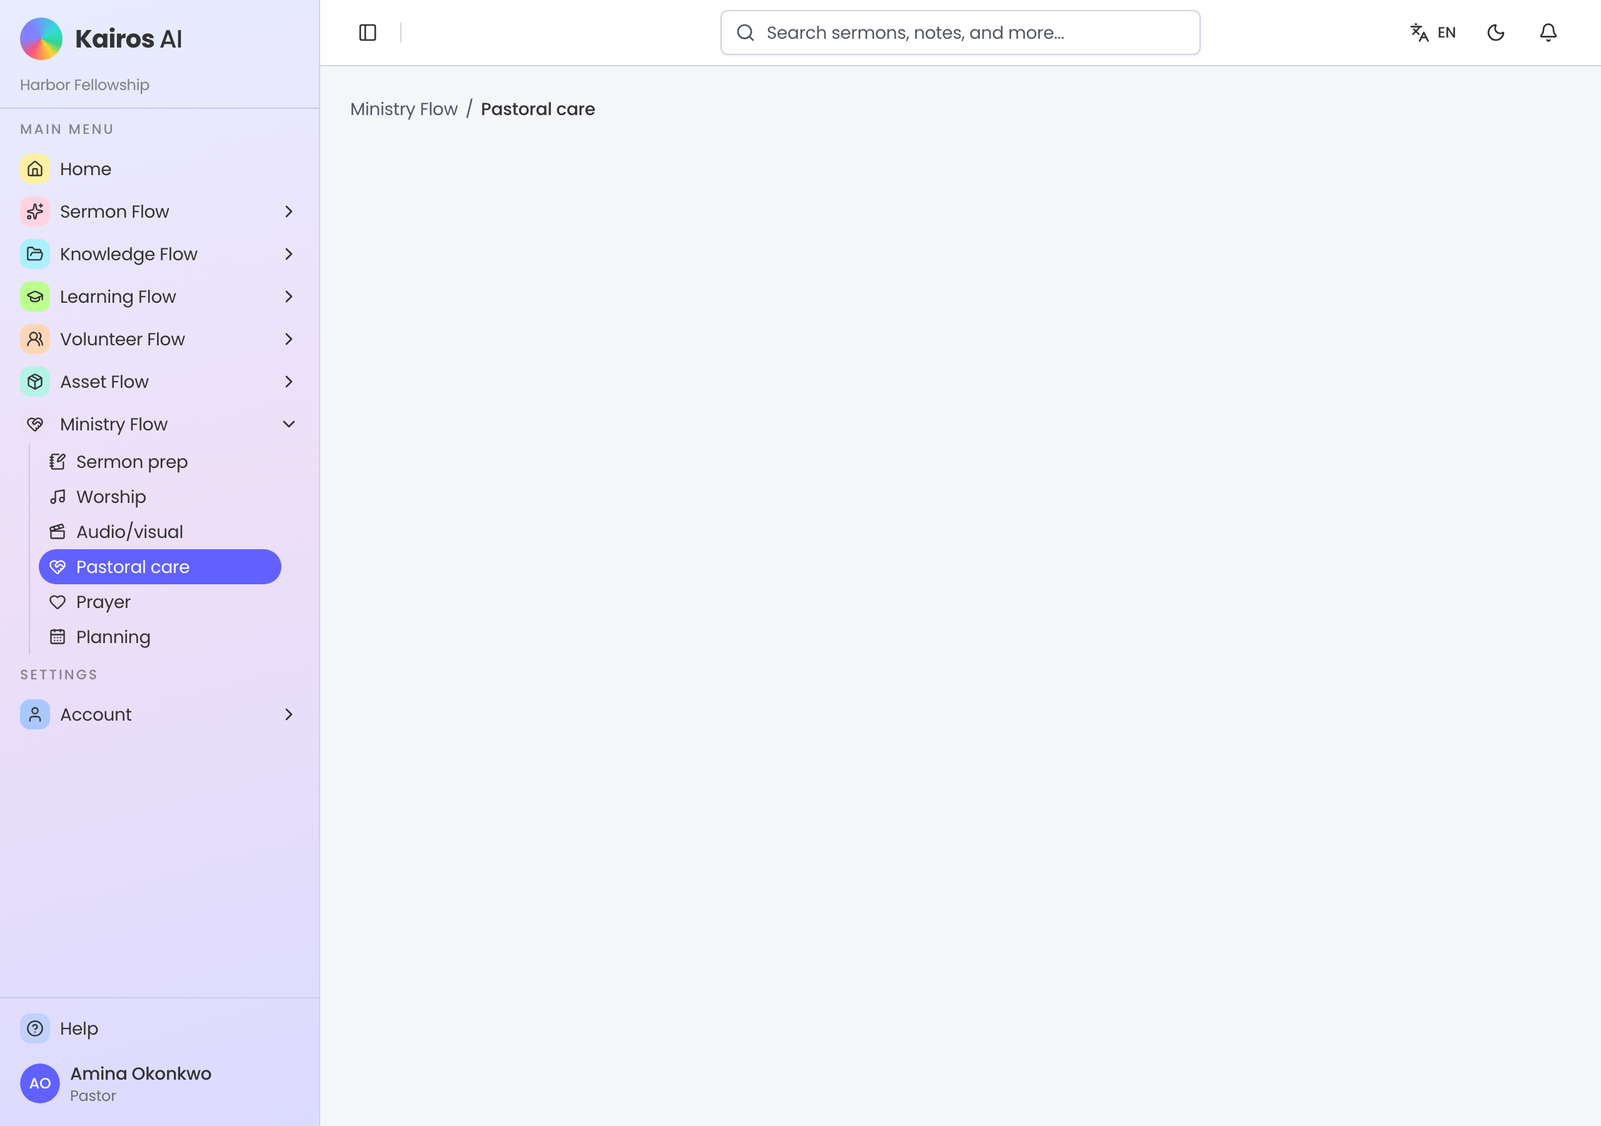1601x1126 pixels.
Task: Click Pastoral care breadcrumb text
Action: click(538, 109)
